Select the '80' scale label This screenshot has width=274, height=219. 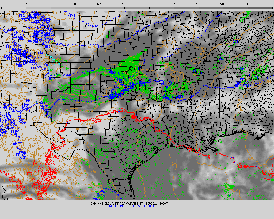(197, 4)
